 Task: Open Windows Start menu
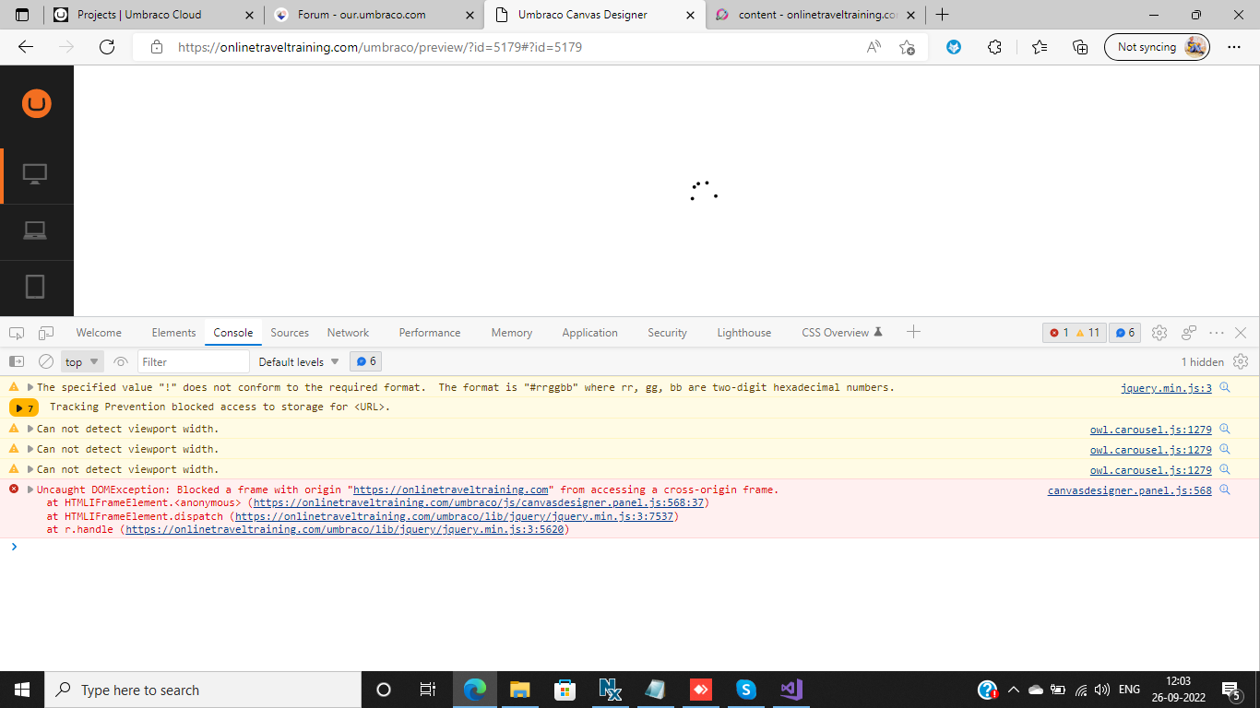[x=22, y=690]
